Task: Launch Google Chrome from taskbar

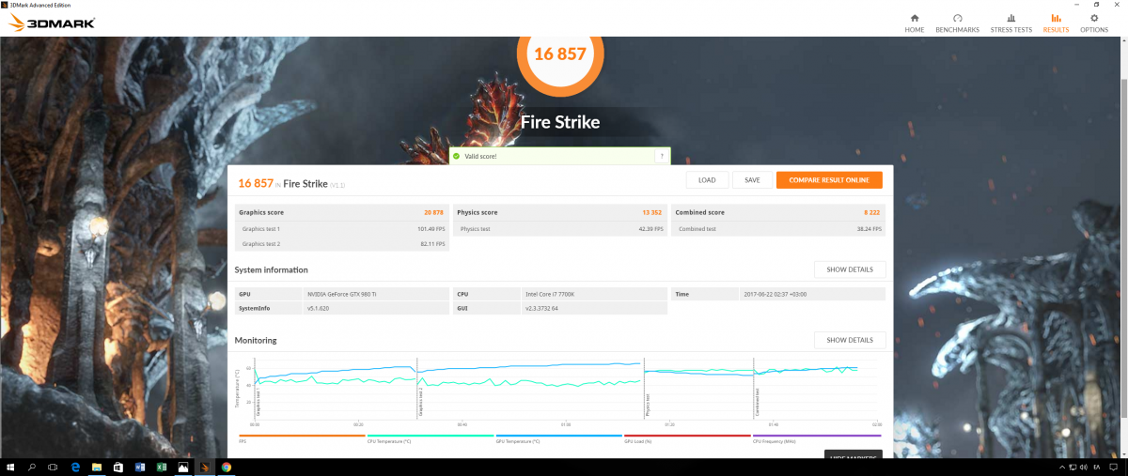Action: [x=227, y=467]
